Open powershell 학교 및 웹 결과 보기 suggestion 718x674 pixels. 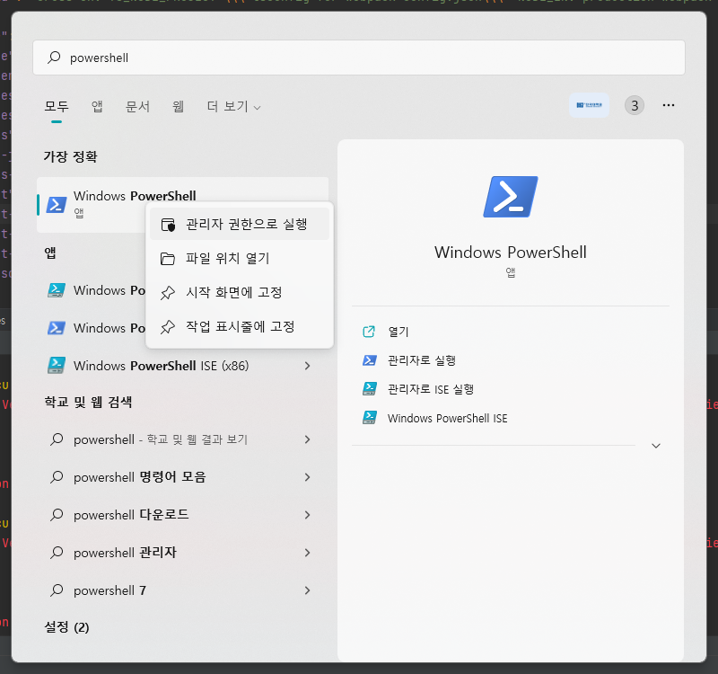[x=182, y=439]
